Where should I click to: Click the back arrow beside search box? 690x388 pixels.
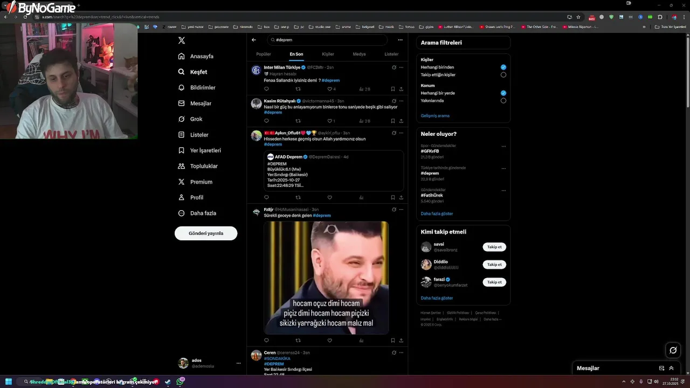pyautogui.click(x=254, y=40)
